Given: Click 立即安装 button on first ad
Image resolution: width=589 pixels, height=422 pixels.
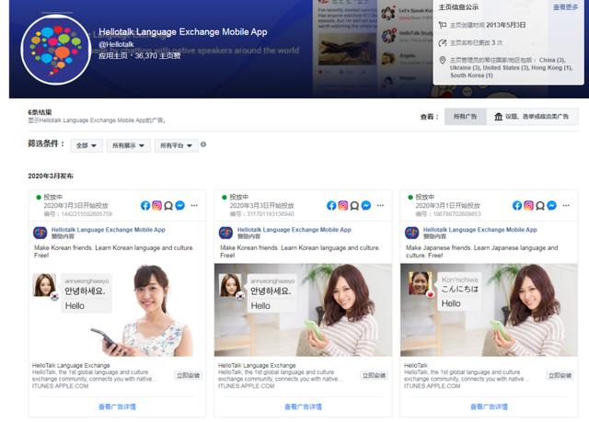Looking at the screenshot, I should (189, 375).
